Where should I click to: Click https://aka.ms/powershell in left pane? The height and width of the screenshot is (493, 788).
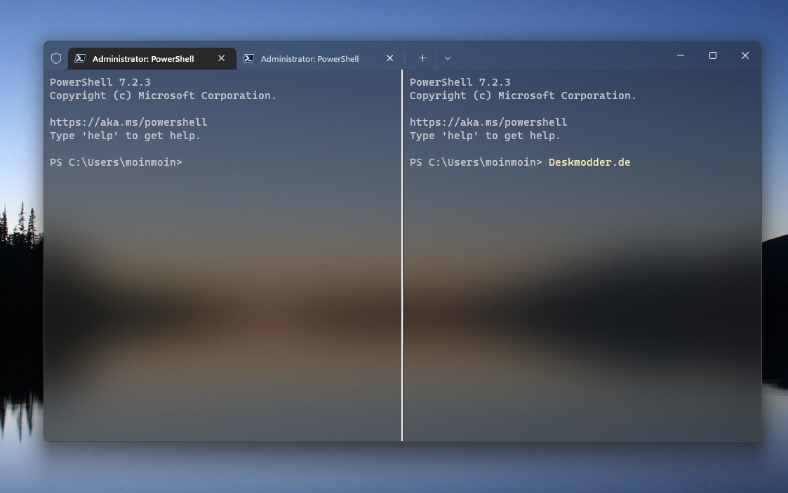[128, 122]
